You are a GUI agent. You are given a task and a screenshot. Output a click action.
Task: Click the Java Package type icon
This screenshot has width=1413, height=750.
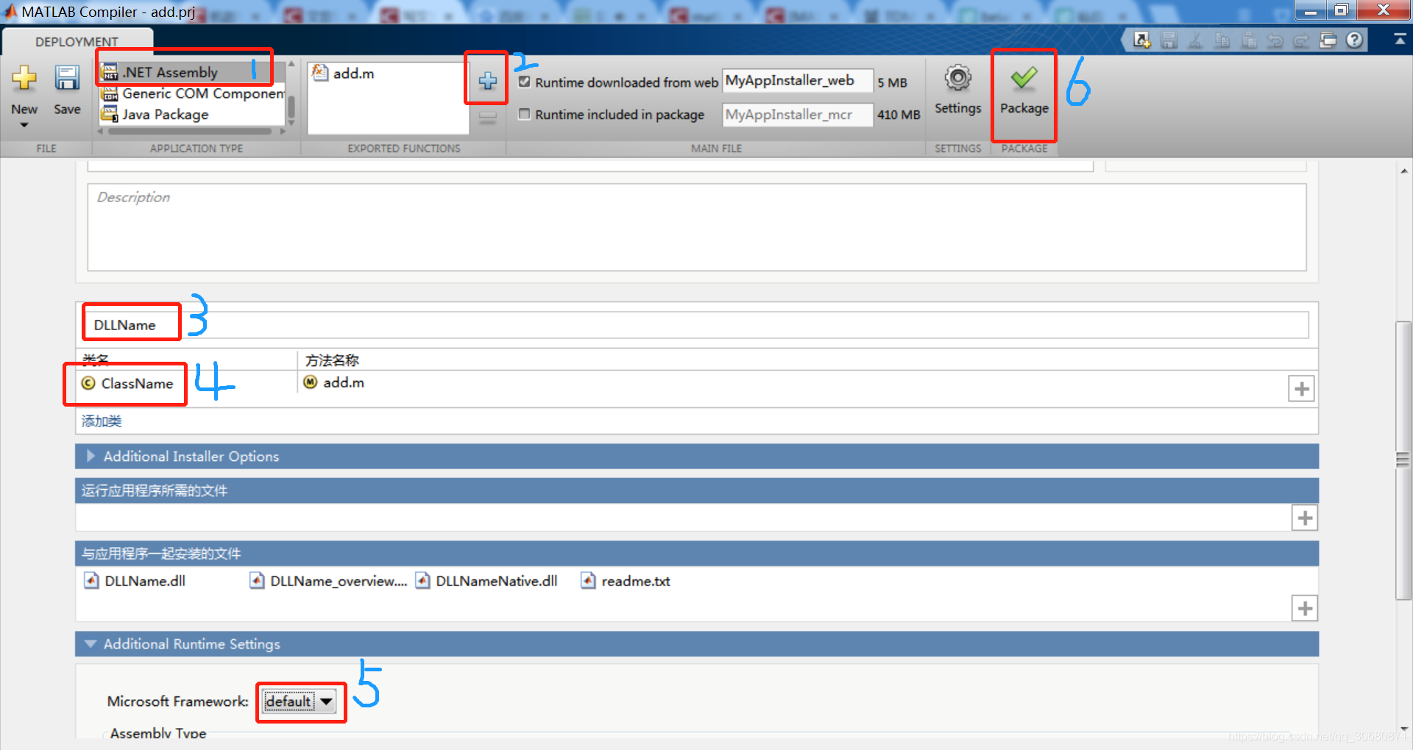[x=110, y=114]
